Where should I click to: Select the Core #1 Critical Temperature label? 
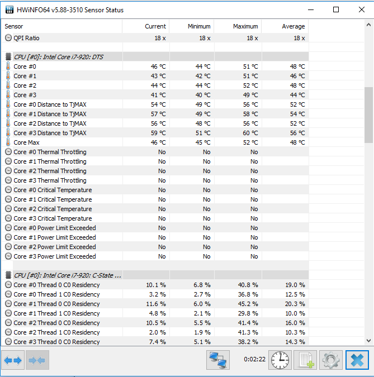53,199
